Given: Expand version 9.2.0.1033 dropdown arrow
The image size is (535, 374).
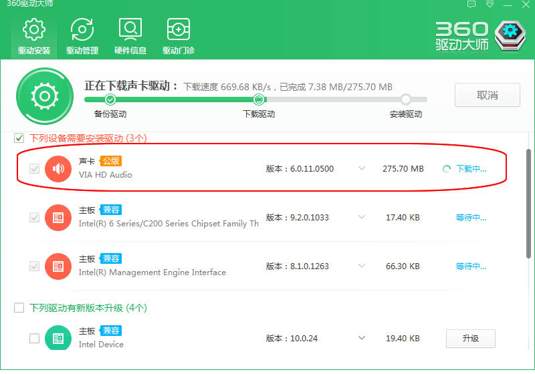Looking at the screenshot, I should (x=362, y=218).
